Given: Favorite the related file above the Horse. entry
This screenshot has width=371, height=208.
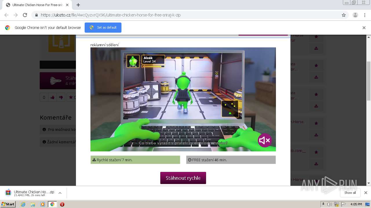Looking at the screenshot, I should (316, 94).
